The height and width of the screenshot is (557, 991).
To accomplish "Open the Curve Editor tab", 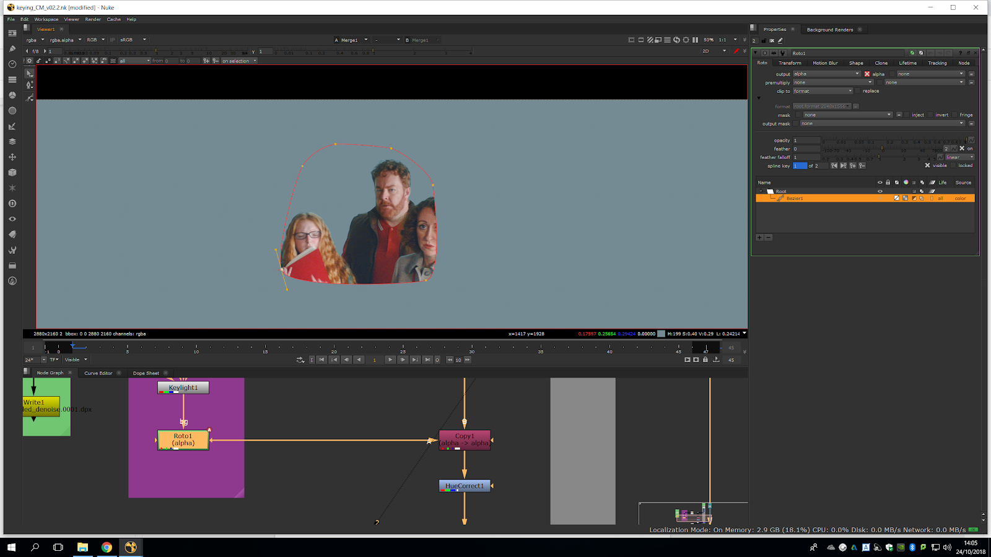I will click(98, 373).
